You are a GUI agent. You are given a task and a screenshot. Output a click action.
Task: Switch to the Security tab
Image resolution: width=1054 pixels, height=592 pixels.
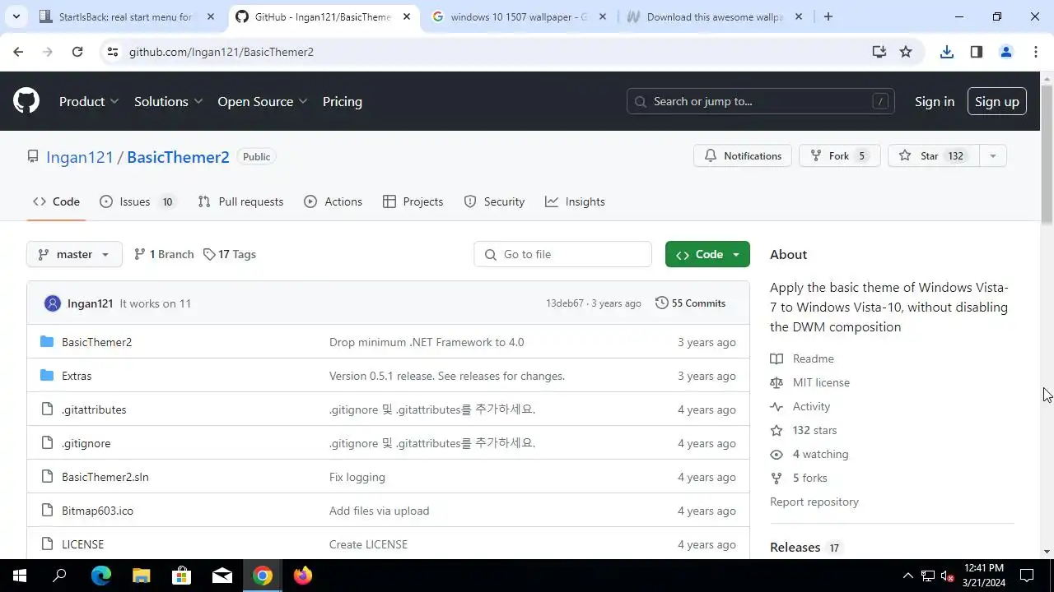tap(494, 201)
